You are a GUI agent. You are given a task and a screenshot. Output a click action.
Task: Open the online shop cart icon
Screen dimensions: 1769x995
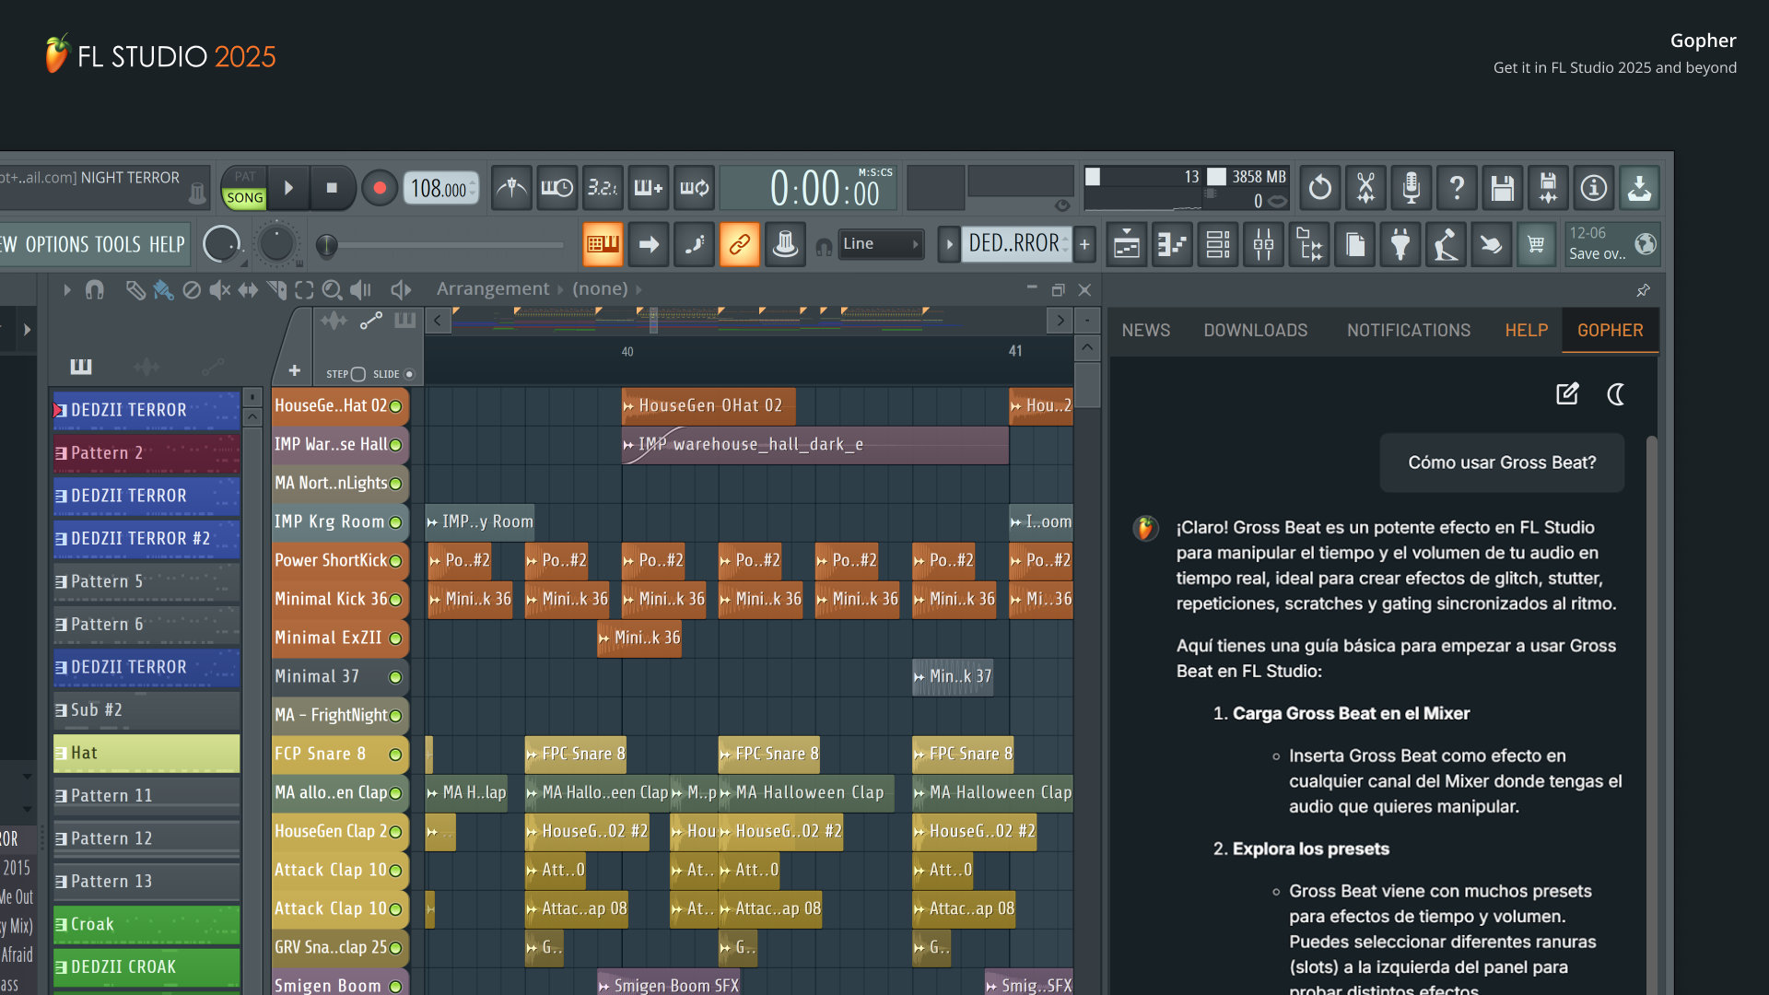1536,244
